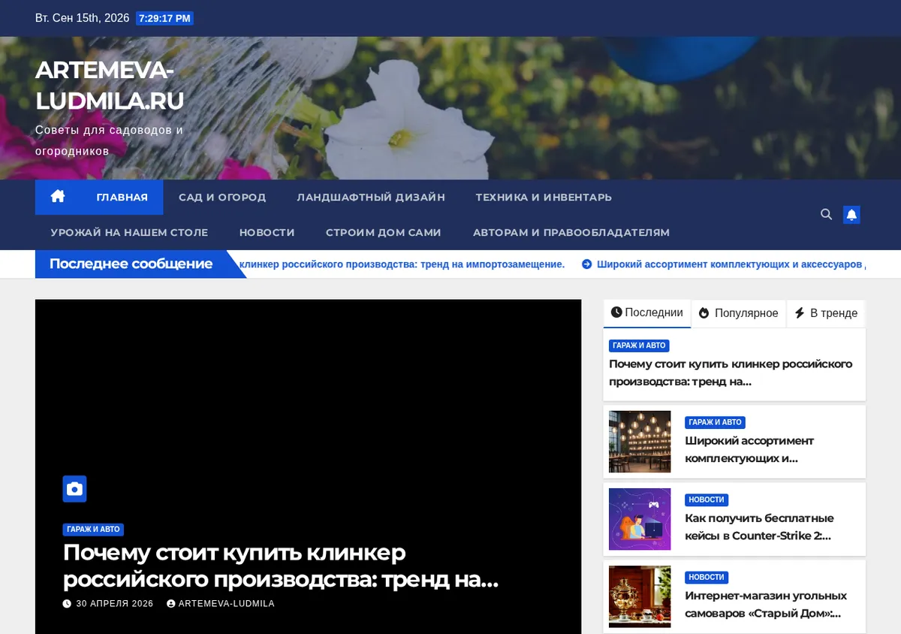This screenshot has height=634, width=901.
Task: Click the samovar article thumbnail
Action: click(x=640, y=596)
